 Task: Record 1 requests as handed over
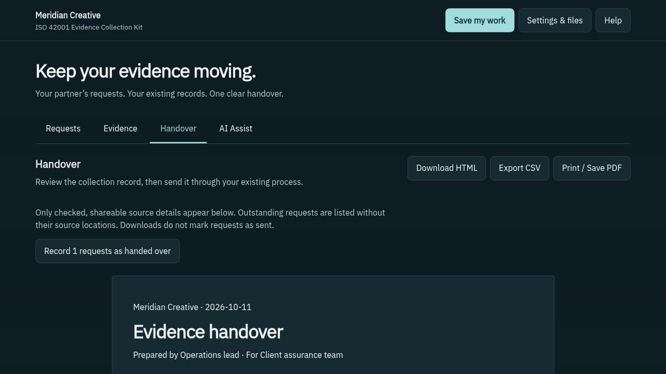pos(108,251)
